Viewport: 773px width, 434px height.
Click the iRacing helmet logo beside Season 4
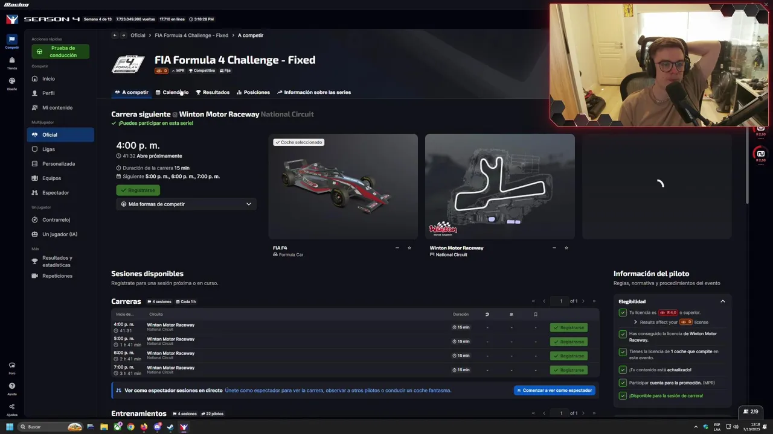[x=11, y=19]
